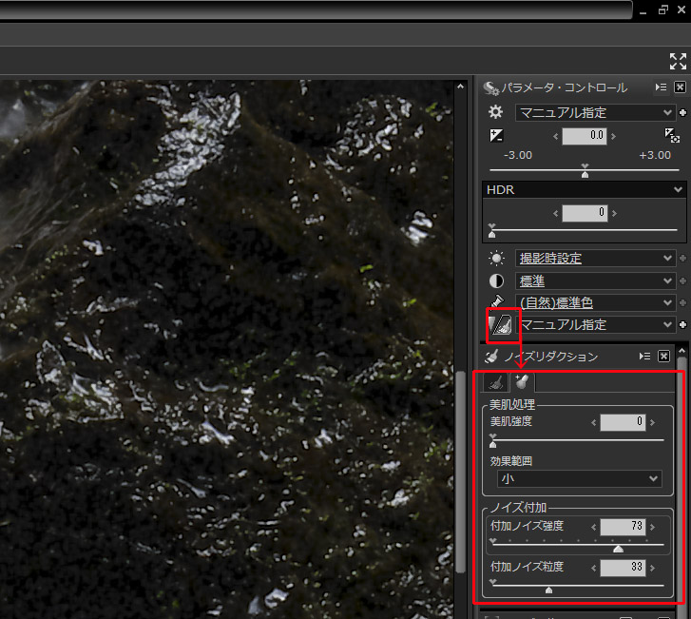691x619 pixels.
Task: Open the 標準 tone dropdown
Action: [x=595, y=280]
